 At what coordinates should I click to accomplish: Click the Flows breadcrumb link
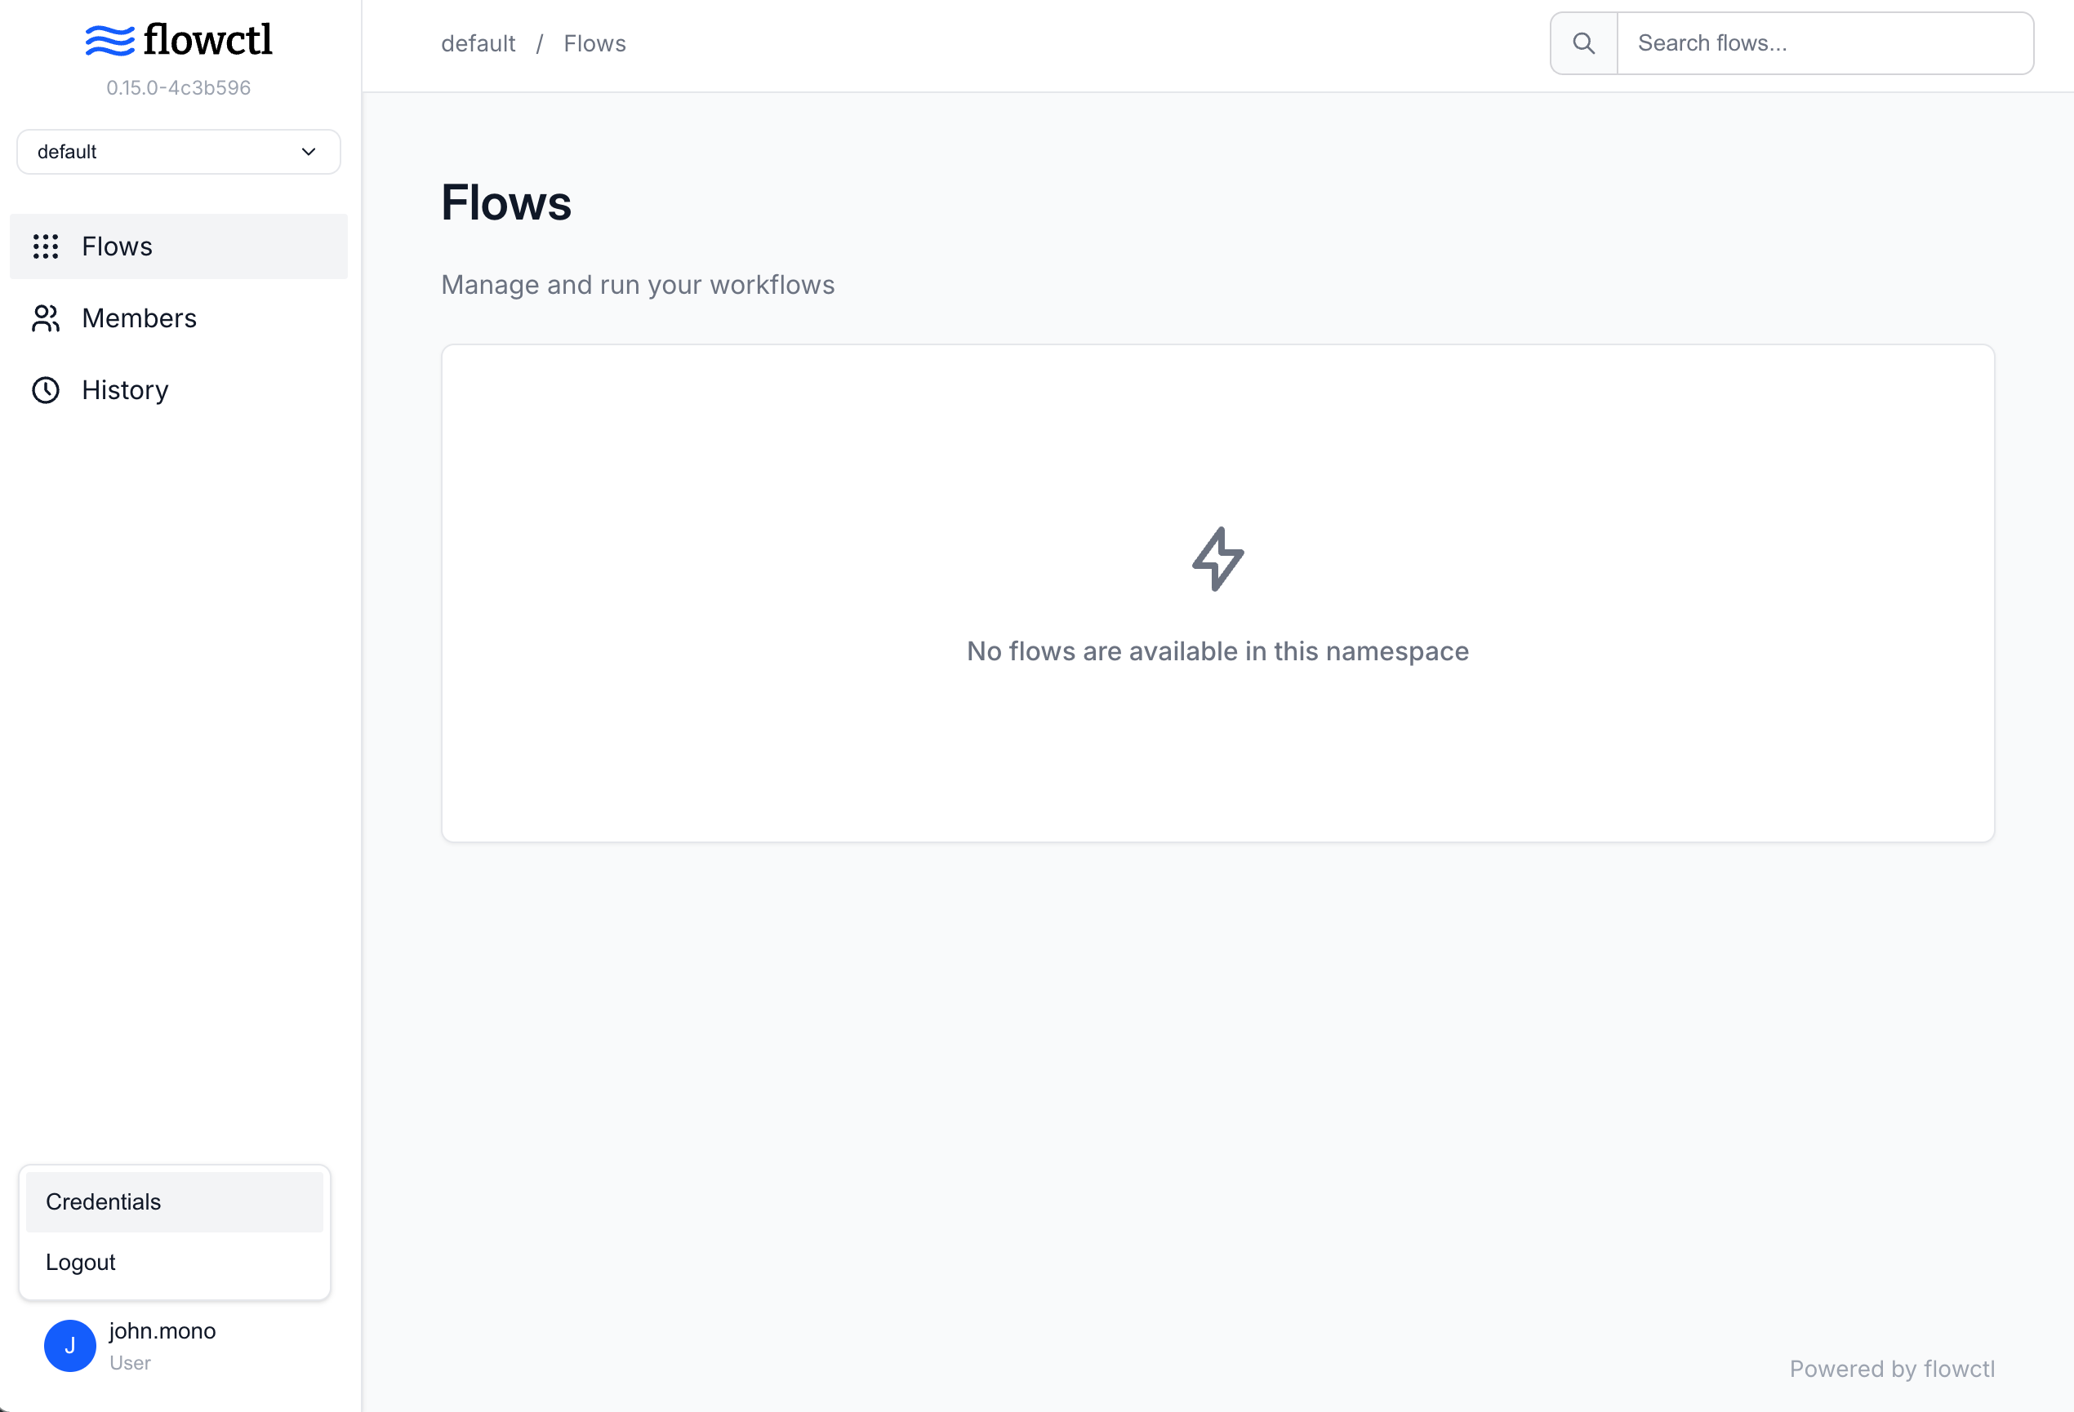[x=594, y=44]
